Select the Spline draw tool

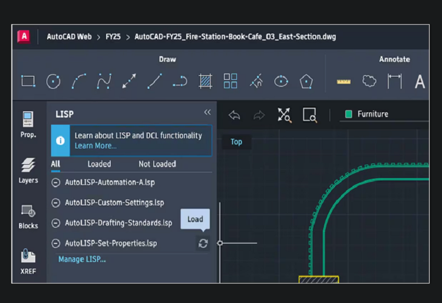coord(104,81)
